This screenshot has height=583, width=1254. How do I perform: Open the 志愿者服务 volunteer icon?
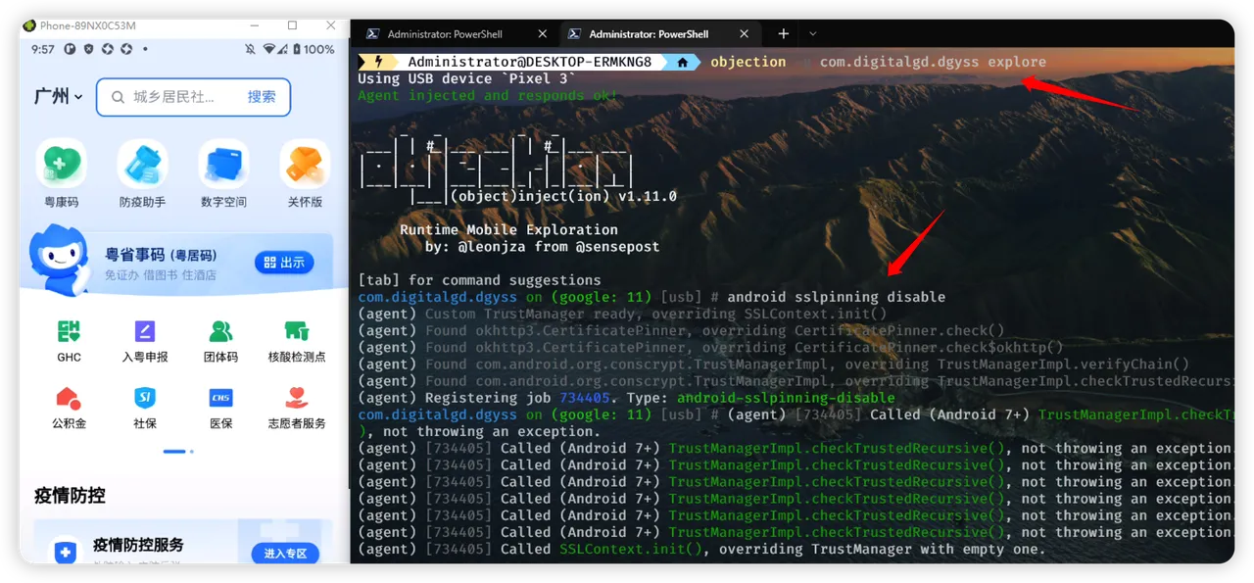(x=297, y=398)
